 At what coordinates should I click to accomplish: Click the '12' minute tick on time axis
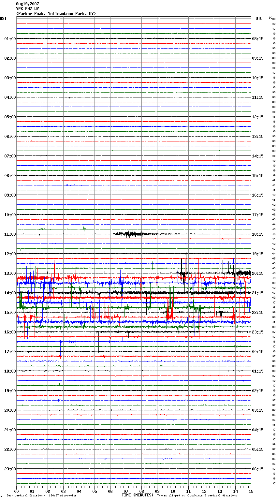pyautogui.click(x=204, y=491)
